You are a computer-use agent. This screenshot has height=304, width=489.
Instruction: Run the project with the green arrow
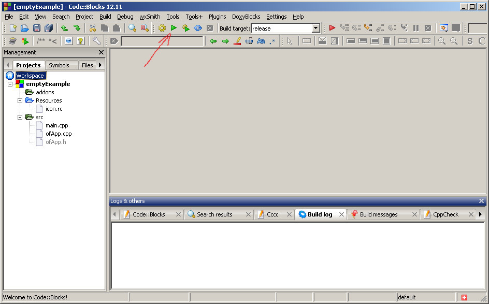(174, 28)
